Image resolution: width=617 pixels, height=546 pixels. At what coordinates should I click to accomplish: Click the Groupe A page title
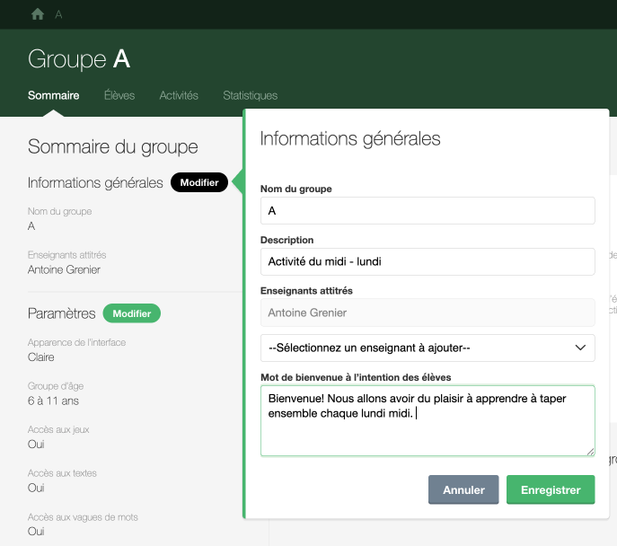[79, 59]
